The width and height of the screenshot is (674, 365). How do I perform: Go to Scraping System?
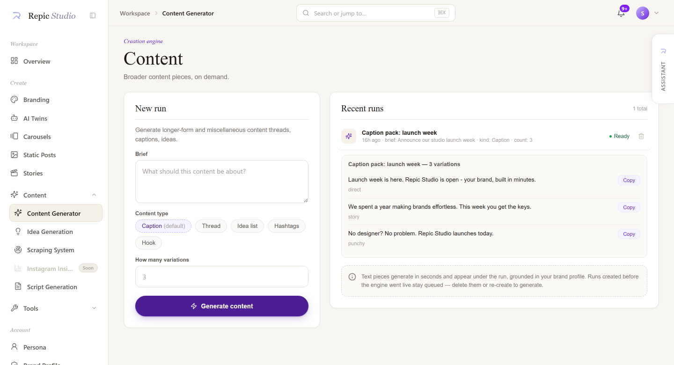pos(56,250)
